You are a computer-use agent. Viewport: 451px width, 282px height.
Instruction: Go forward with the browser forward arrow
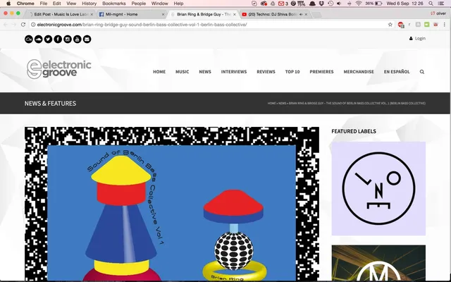[14, 25]
